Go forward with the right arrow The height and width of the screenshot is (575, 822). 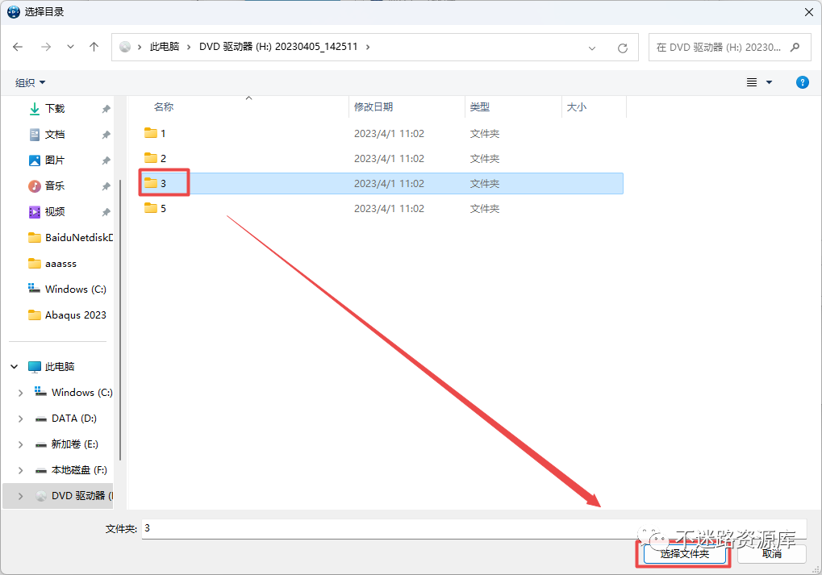pyautogui.click(x=46, y=47)
